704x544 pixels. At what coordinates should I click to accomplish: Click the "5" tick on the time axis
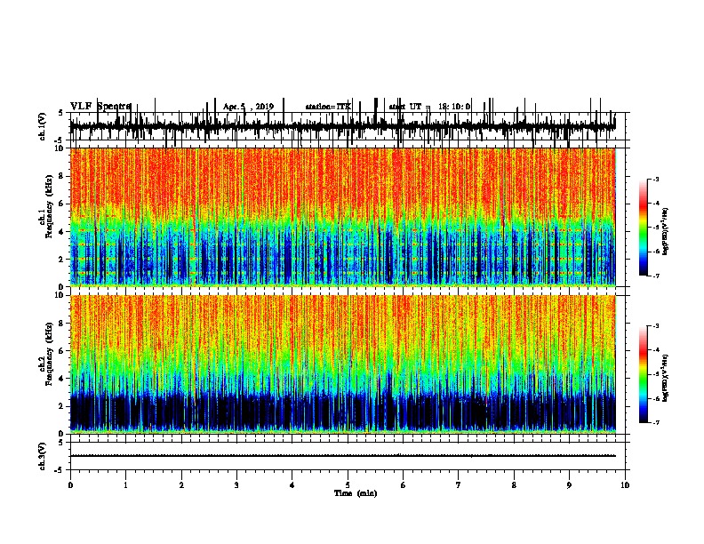pyautogui.click(x=348, y=485)
